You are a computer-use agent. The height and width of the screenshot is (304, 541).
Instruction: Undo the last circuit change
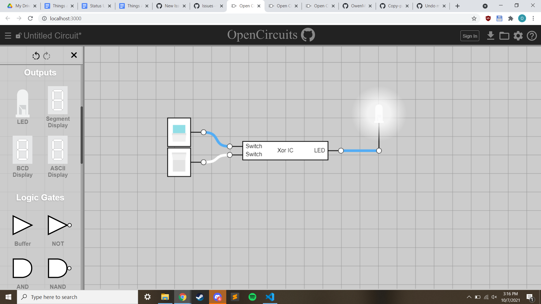(x=36, y=56)
